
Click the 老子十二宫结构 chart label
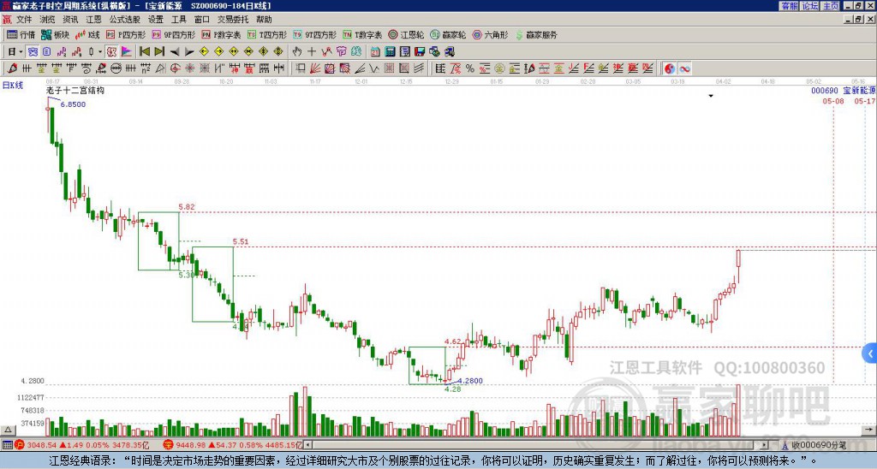pos(75,90)
